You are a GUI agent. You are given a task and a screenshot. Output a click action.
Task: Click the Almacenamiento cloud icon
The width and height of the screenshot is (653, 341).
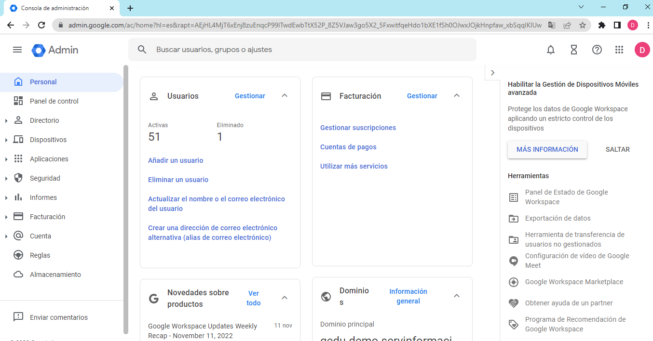[x=18, y=275]
